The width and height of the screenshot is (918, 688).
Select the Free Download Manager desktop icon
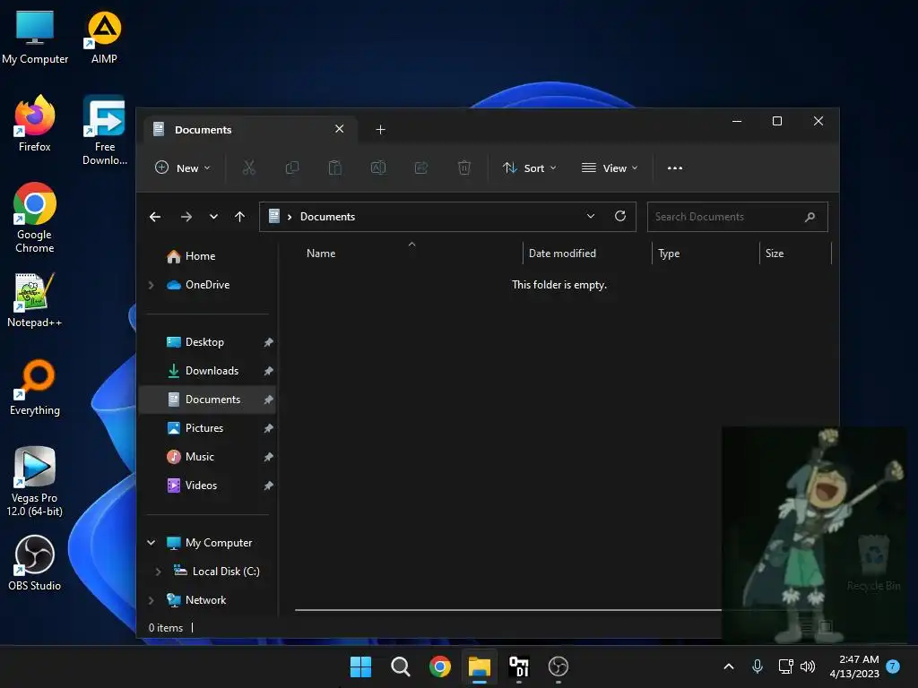tap(105, 130)
